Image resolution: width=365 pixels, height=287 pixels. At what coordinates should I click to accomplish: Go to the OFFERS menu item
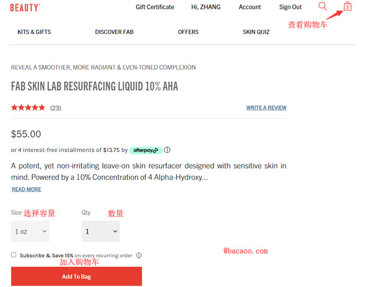(188, 32)
